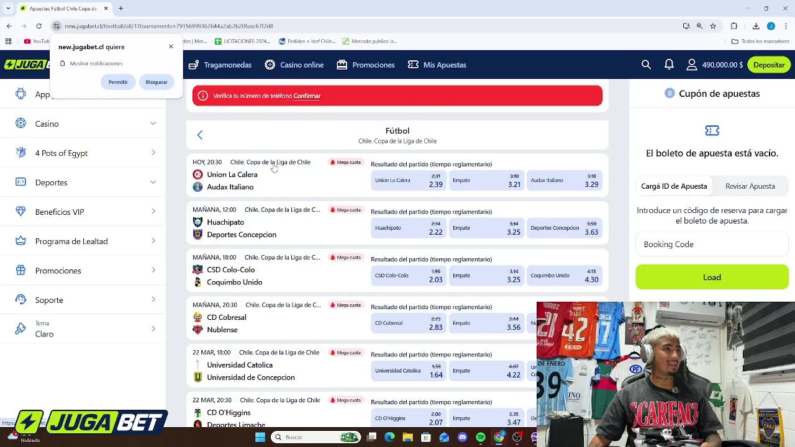Open the Windows Start menu
Image resolution: width=795 pixels, height=447 pixels.
coord(260,437)
